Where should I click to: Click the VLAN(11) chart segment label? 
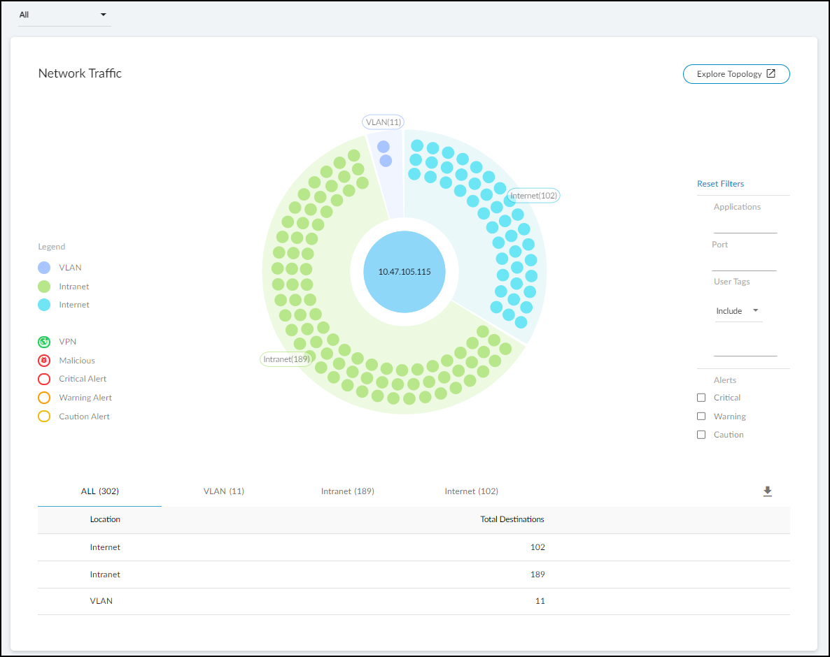tap(384, 122)
